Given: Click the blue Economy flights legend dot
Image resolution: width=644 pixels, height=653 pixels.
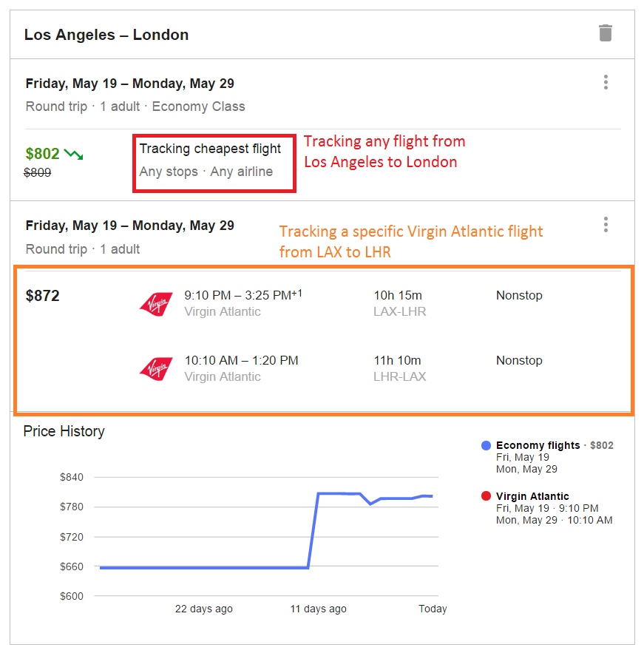Looking at the screenshot, I should point(486,445).
